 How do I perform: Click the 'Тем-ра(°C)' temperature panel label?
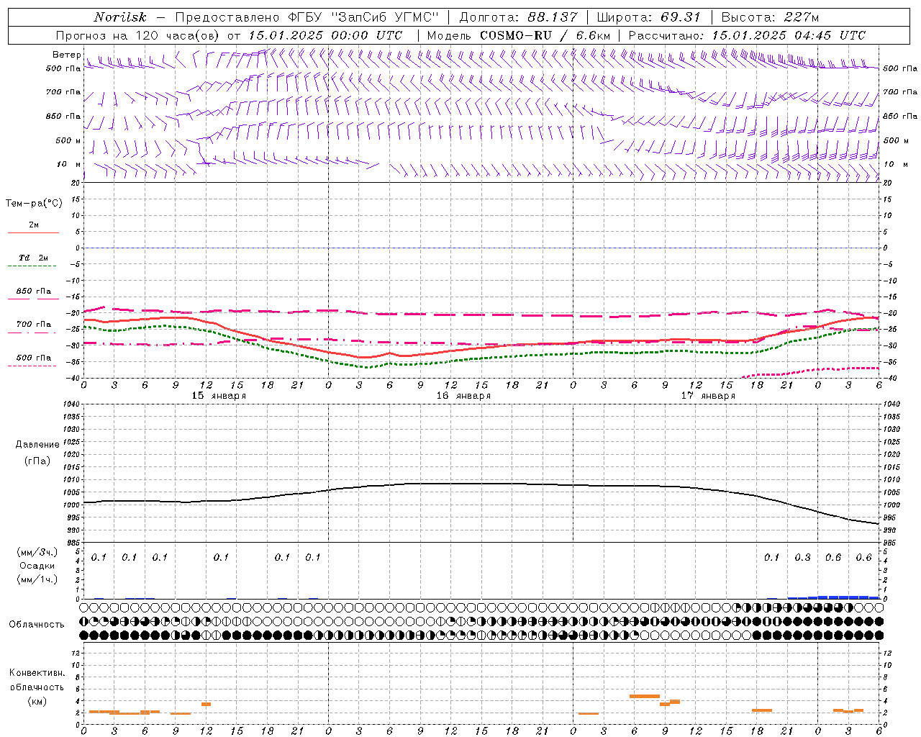(34, 204)
